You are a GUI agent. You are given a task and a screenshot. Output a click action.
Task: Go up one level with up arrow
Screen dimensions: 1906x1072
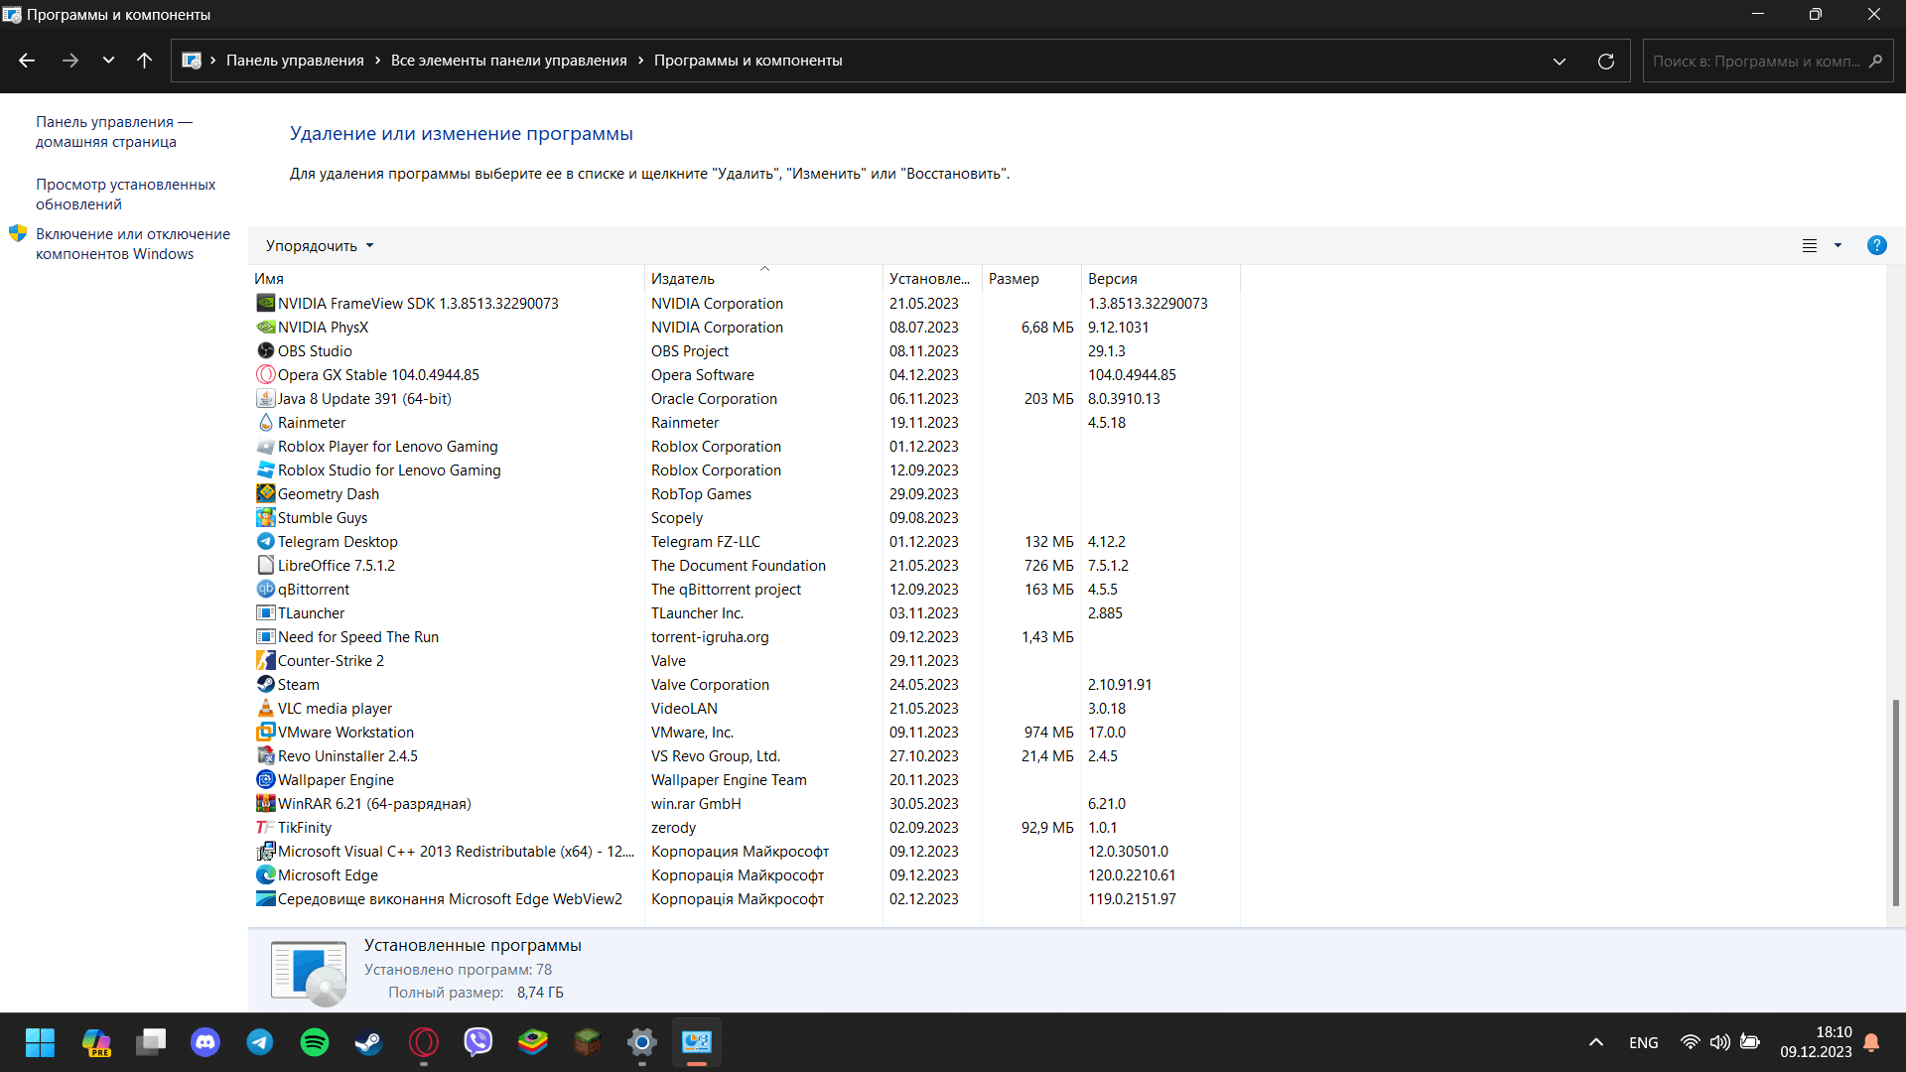(x=144, y=61)
